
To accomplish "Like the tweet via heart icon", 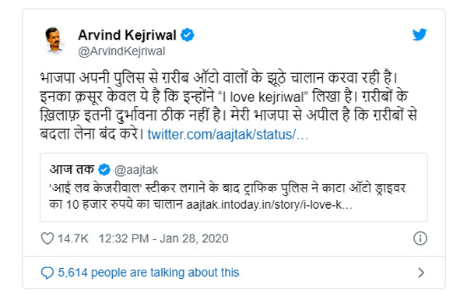I will pyautogui.click(x=47, y=238).
